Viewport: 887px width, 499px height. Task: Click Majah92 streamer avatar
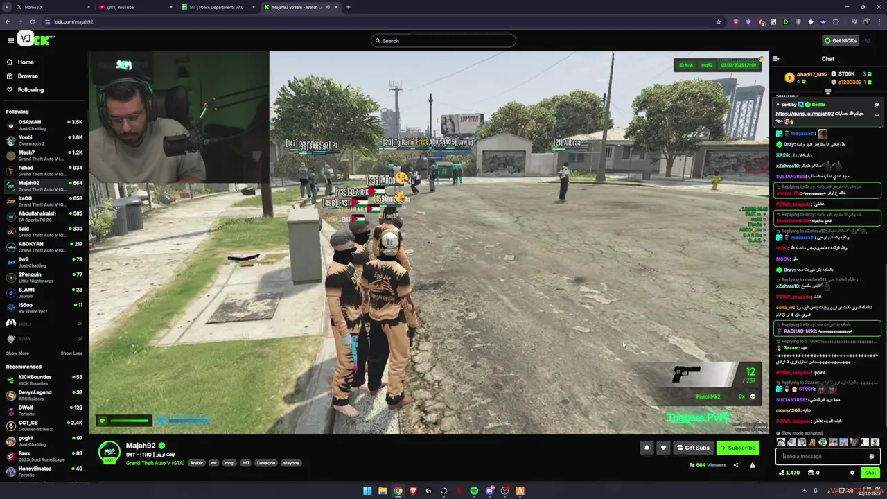pyautogui.click(x=109, y=453)
